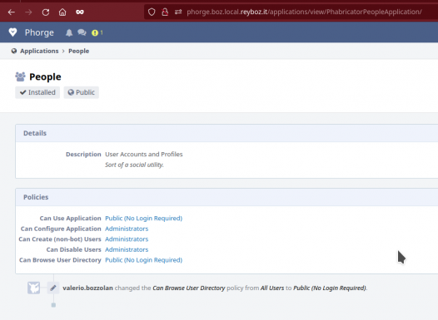This screenshot has height=320, width=438.
Task: Click the browser home icon
Action: coord(62,12)
